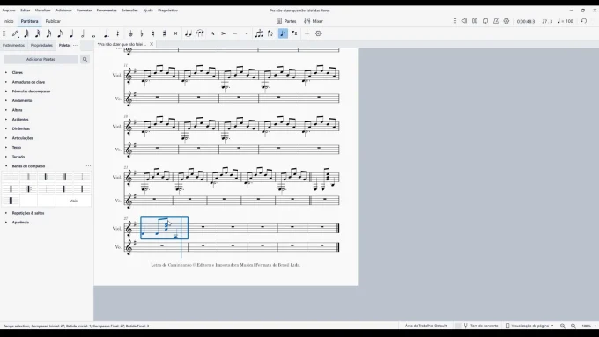The image size is (599, 337).
Task: Open the tuplet tool
Action: pyautogui.click(x=259, y=33)
